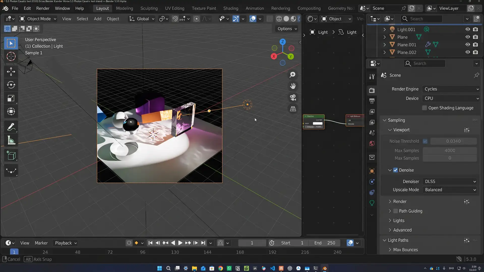Jump to the end frame
The width and height of the screenshot is (484, 272).
[x=203, y=243]
